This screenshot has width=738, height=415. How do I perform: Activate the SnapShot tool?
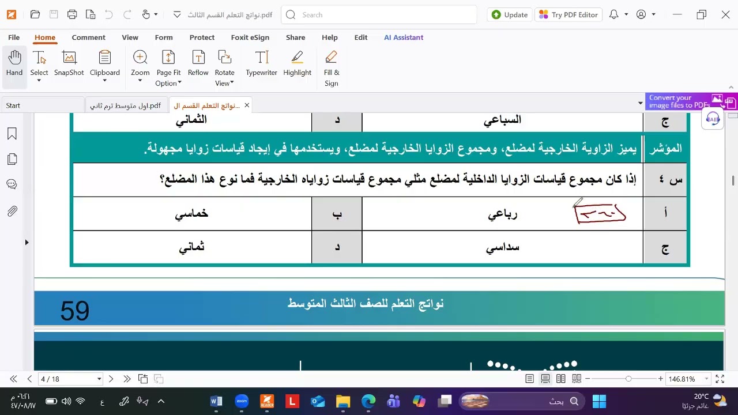point(69,63)
